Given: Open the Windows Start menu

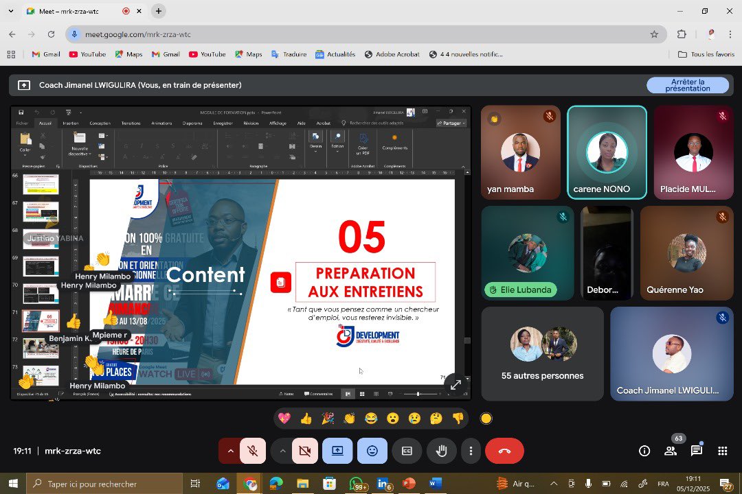Looking at the screenshot, I should coord(13,484).
